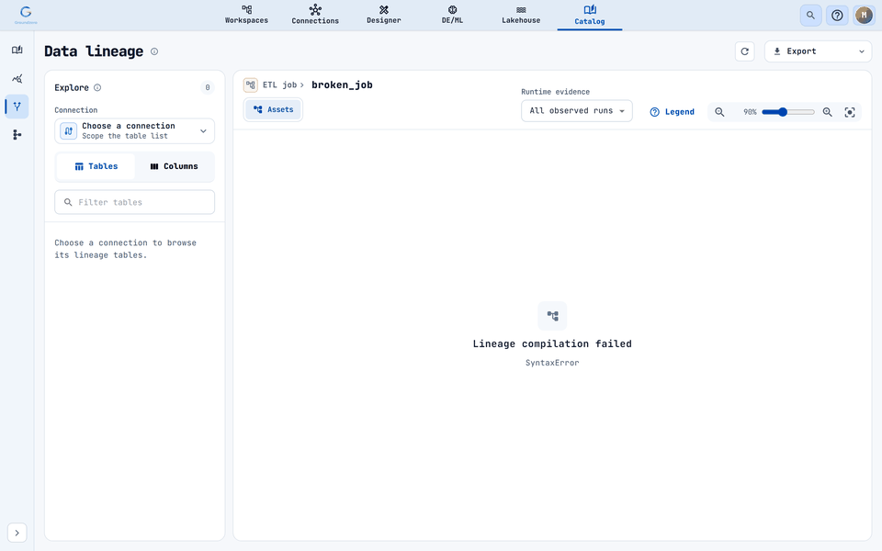Refresh the lineage view
882x551 pixels.
point(745,51)
